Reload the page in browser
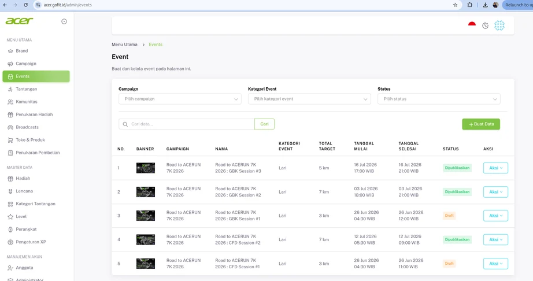 click(26, 5)
